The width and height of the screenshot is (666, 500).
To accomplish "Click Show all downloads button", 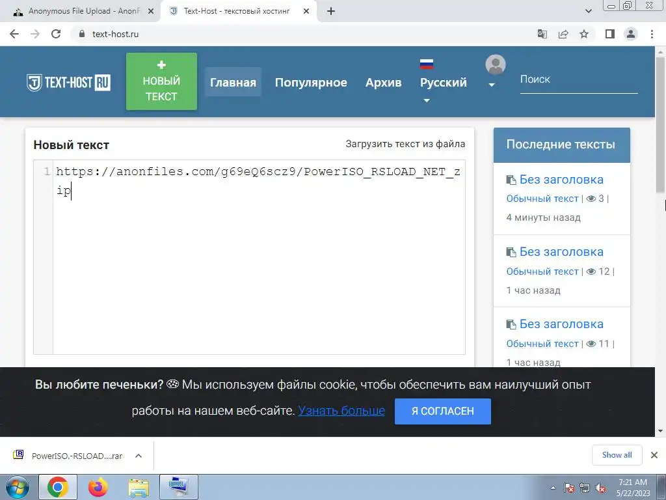I will [617, 455].
